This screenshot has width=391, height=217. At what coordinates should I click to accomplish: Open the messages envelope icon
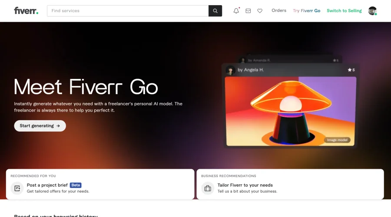pyautogui.click(x=248, y=11)
